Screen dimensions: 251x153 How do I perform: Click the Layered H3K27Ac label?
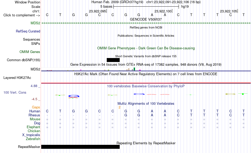click(17, 78)
